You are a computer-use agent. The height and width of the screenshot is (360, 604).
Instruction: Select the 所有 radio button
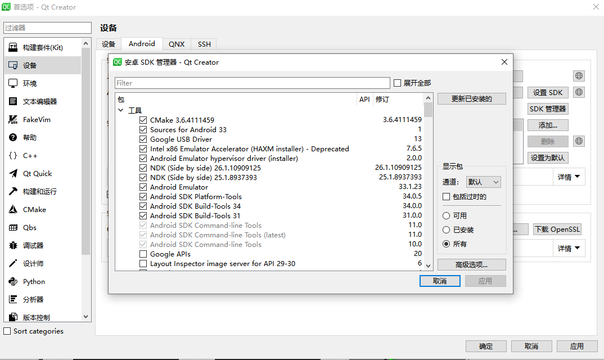[x=446, y=244]
